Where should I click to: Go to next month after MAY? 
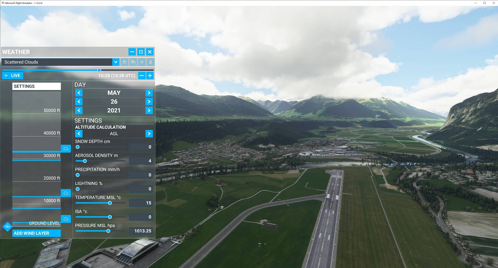[149, 93]
